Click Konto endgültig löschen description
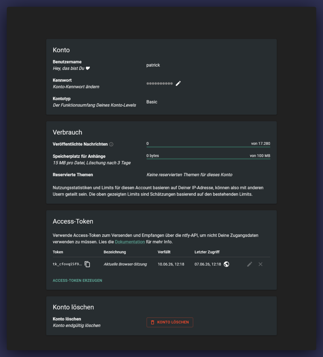 click(x=77, y=325)
